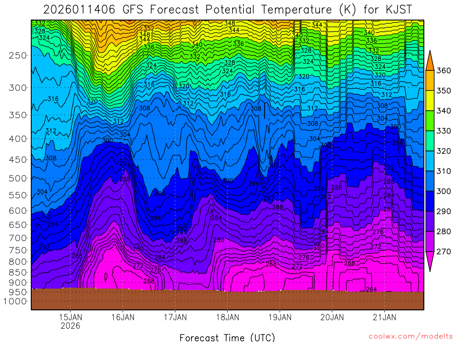The height and width of the screenshot is (342, 457).
Task: Click the 350 pressure level label
Action: click(18, 115)
